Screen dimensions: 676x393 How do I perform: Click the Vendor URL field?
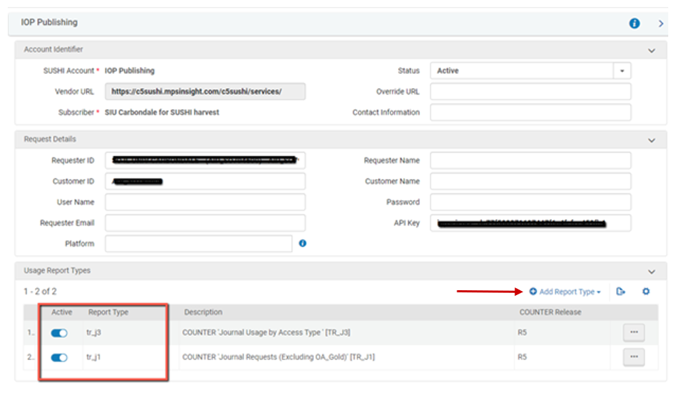205,92
